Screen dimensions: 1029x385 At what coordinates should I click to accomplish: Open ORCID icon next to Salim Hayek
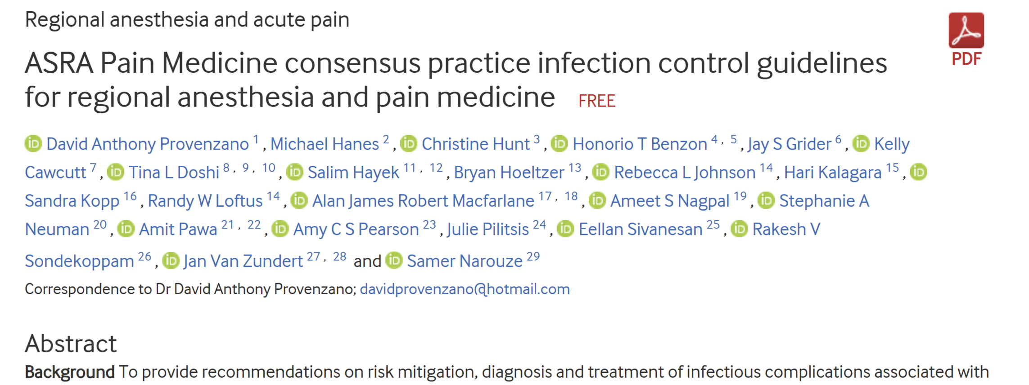click(295, 172)
